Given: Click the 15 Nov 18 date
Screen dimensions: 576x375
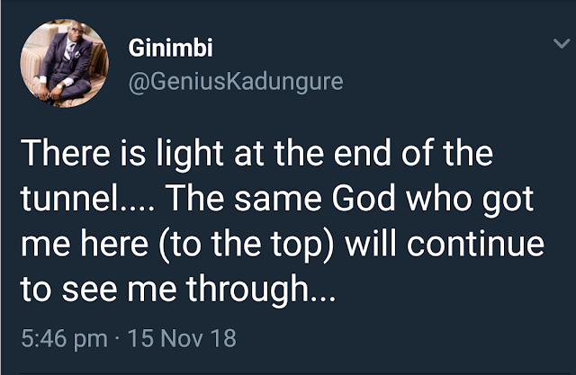Looking at the screenshot, I should [181, 340].
